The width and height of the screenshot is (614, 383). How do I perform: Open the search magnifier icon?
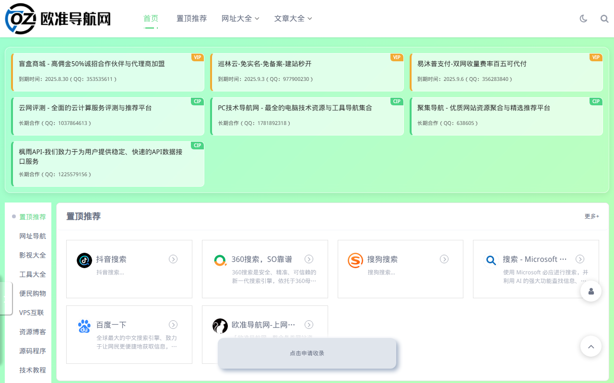point(604,19)
